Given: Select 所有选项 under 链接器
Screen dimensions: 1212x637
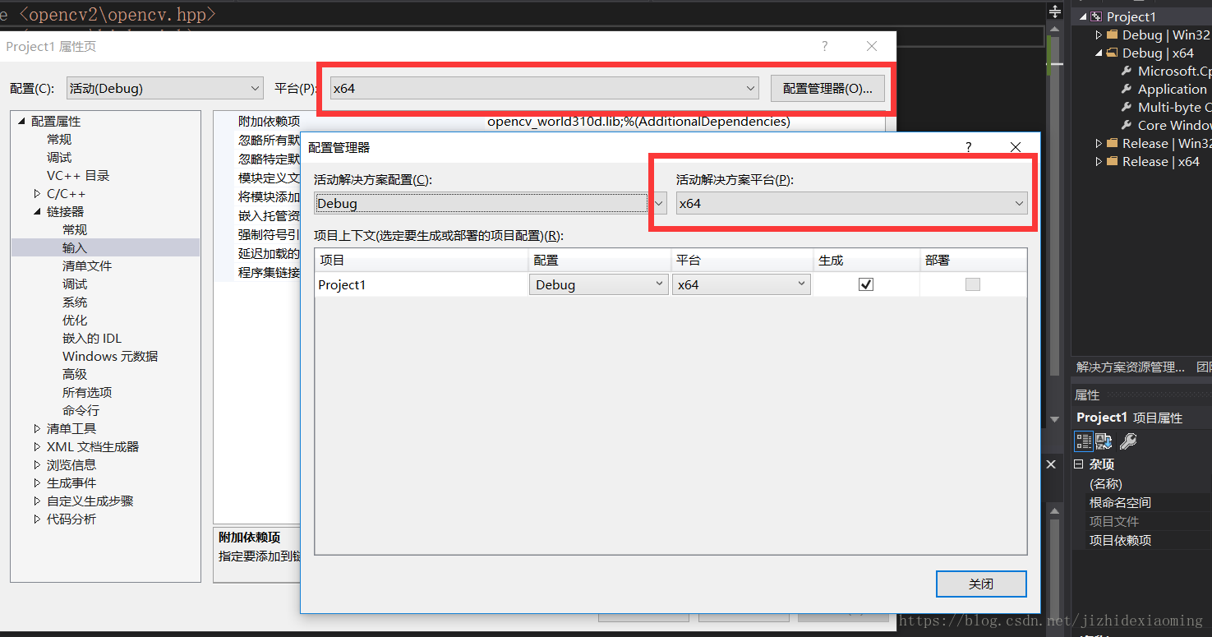Looking at the screenshot, I should click(x=87, y=393).
